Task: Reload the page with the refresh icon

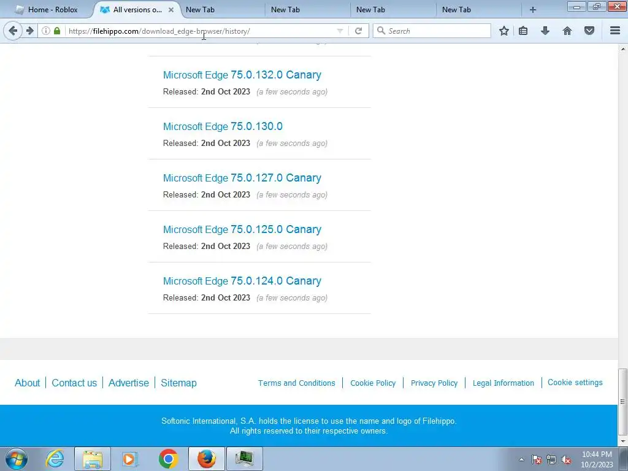Action: [x=358, y=31]
